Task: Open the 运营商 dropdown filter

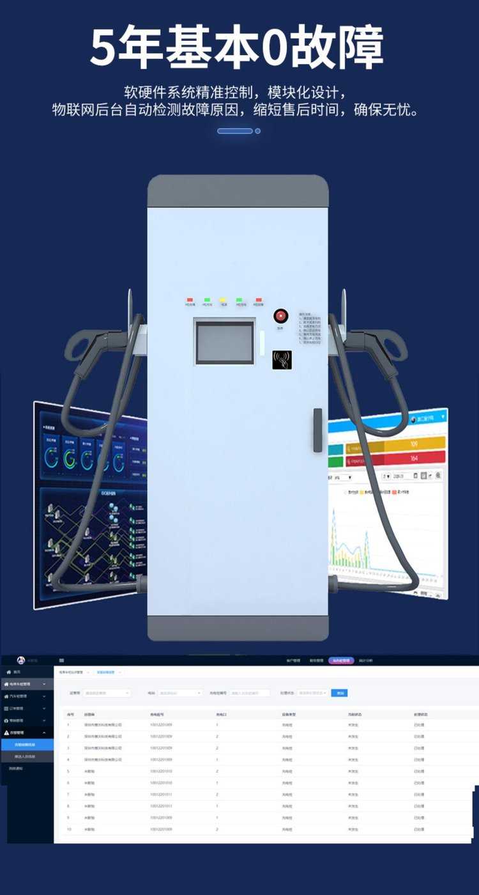Action: [x=107, y=693]
